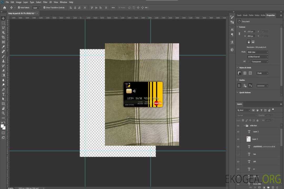
Task: Open the Auto-Select Layer dropdown
Action: click(36, 8)
